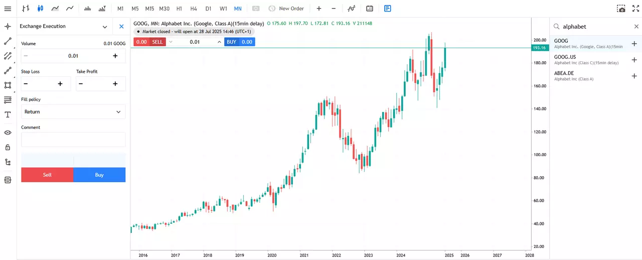Select the H1 timeframe
The height and width of the screenshot is (260, 642).
click(x=179, y=9)
